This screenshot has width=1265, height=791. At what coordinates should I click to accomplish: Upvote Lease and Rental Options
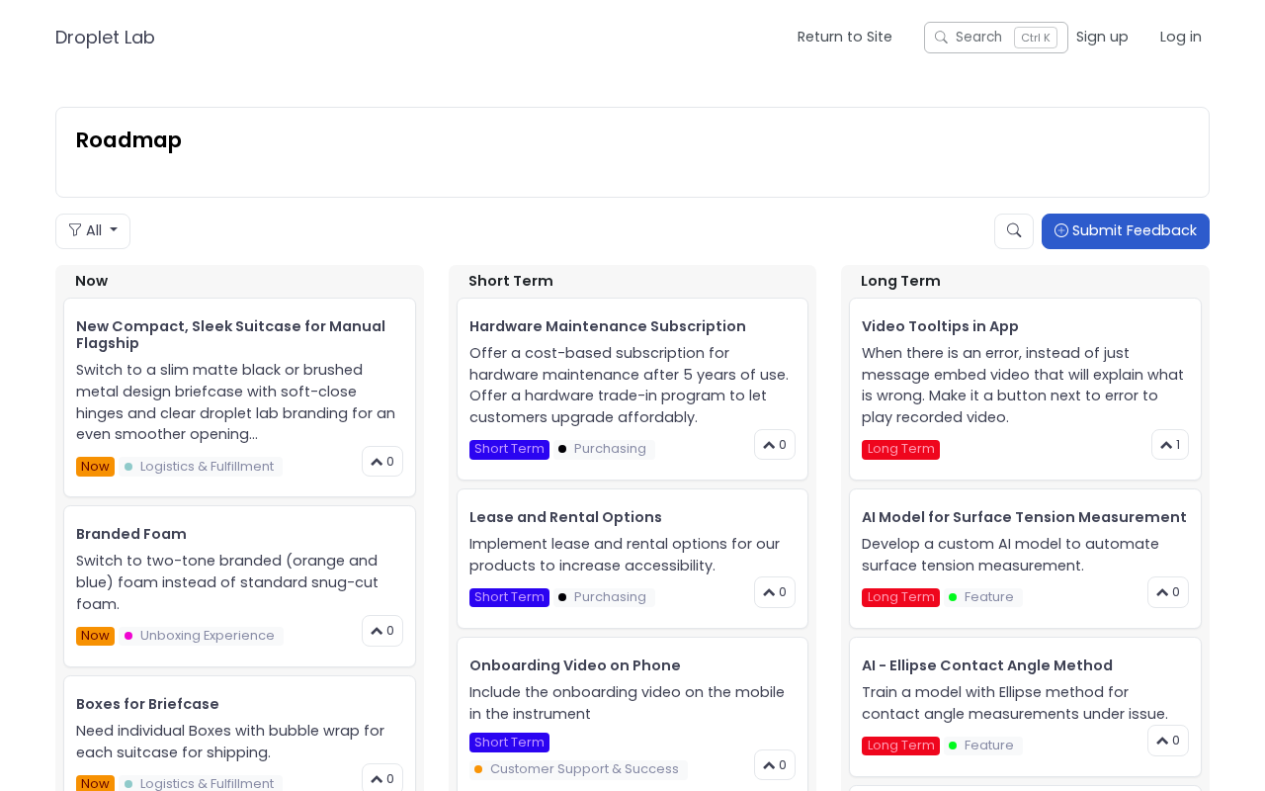point(775,592)
